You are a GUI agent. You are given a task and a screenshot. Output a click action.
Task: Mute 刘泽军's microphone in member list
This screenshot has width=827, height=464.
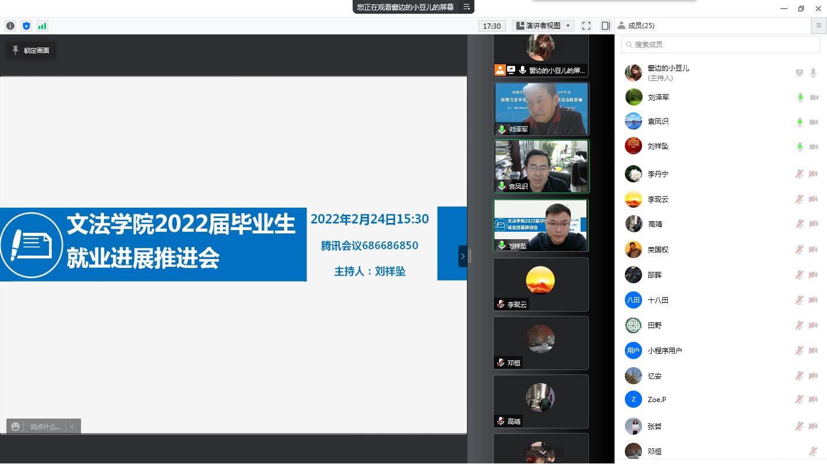tap(800, 97)
